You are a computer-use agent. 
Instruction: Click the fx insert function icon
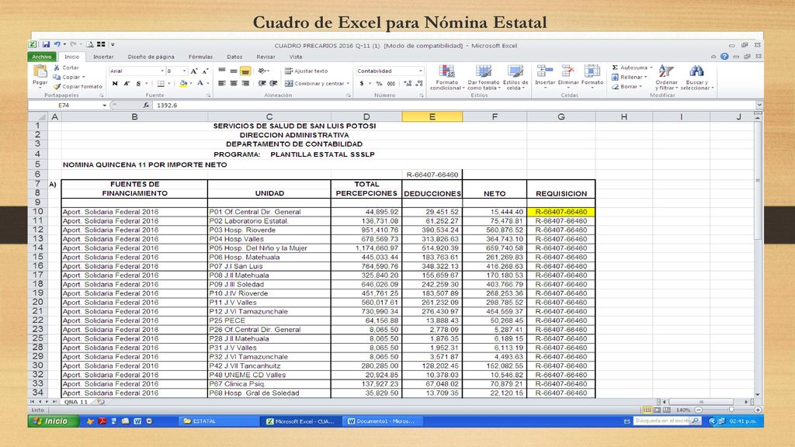[146, 106]
